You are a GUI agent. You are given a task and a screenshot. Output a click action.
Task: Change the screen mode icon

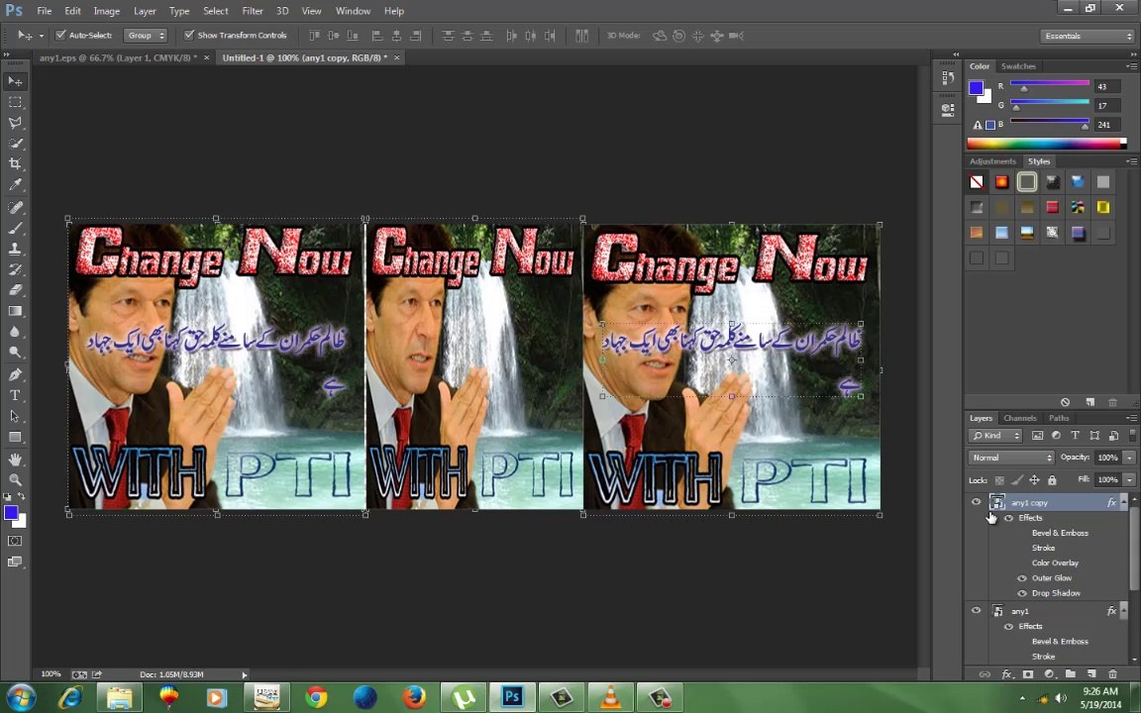(15, 561)
